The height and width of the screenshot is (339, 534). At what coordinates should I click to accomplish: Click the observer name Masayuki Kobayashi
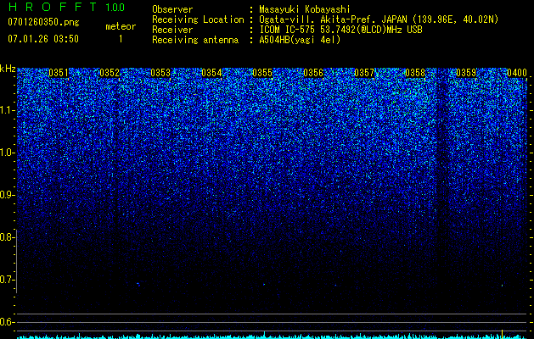point(305,10)
